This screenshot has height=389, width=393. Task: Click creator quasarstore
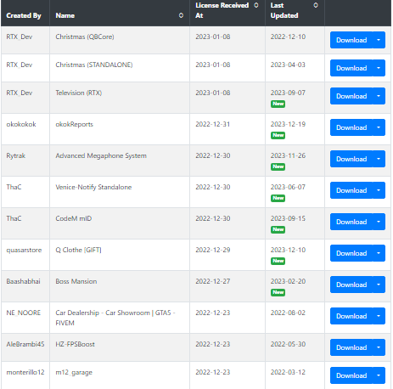[24, 250]
